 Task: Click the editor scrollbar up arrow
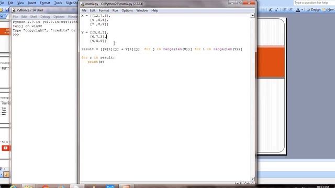[x=252, y=15]
